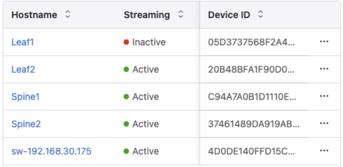Click the Spine1 hostname link
The image size is (343, 167).
[x=25, y=97]
